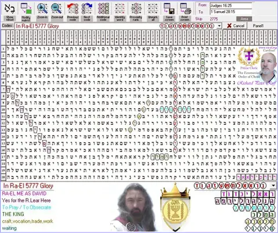Expand the lower code list dropdown arrow
278x233 pixels.
coord(273,186)
